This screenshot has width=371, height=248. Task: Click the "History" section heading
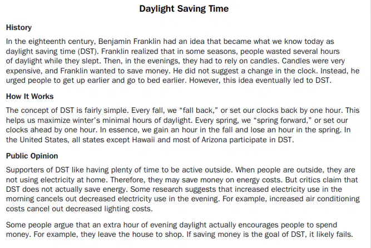click(x=19, y=27)
